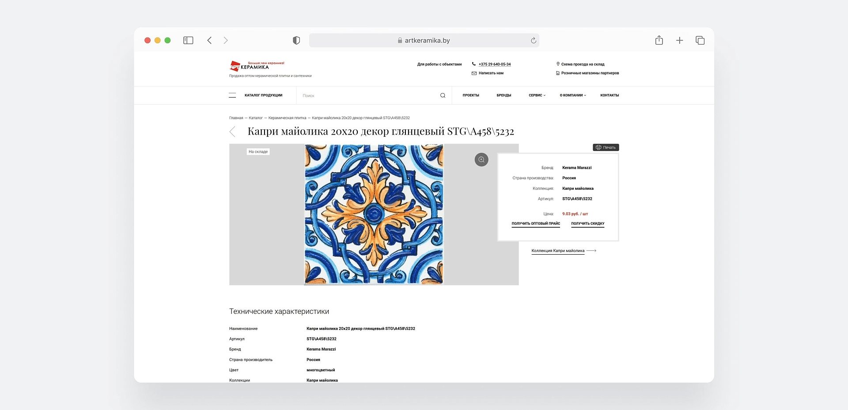Screen dimensions: 848x410
Task: Click phone number +375 29 640-05-34
Action: 495,64
